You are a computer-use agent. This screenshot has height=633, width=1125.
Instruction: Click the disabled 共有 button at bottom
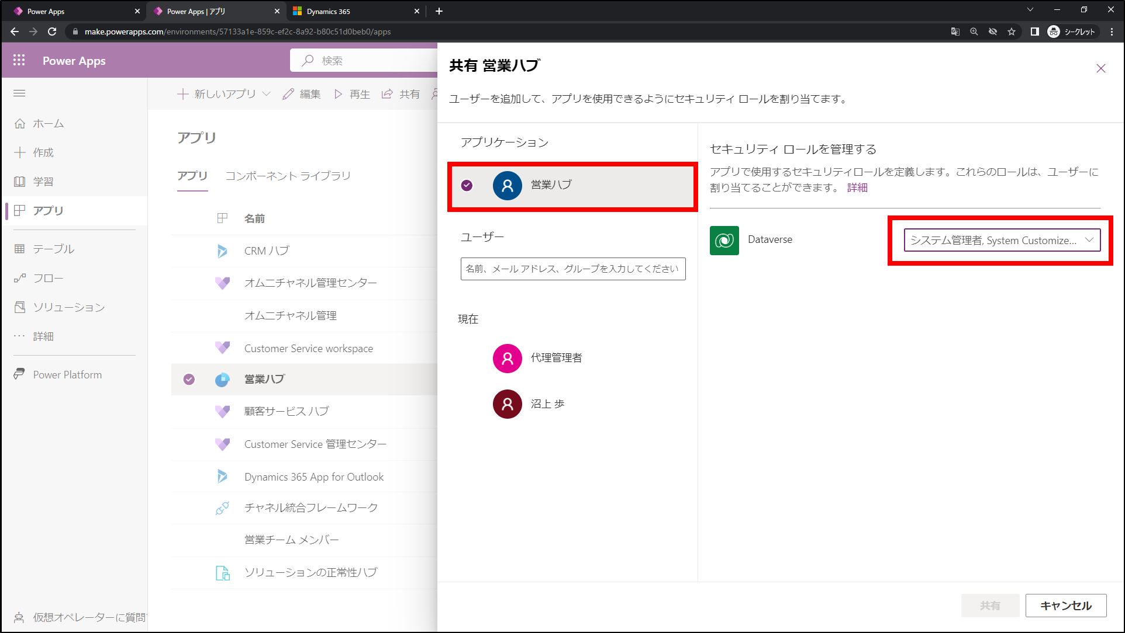coord(990,606)
